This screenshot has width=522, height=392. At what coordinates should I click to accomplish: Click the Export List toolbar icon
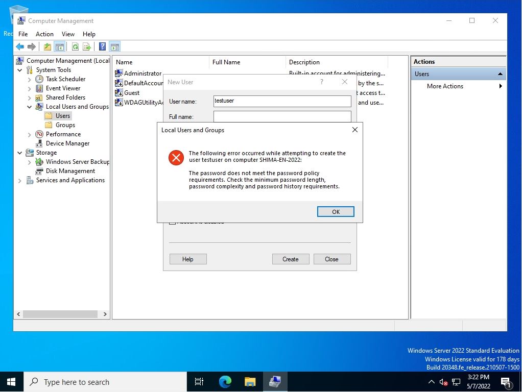[86, 46]
